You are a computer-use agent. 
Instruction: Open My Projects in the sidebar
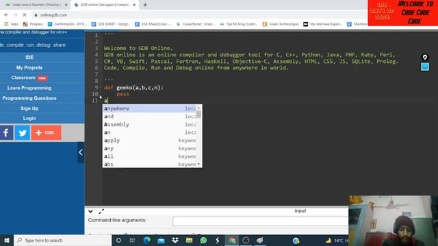click(x=29, y=68)
